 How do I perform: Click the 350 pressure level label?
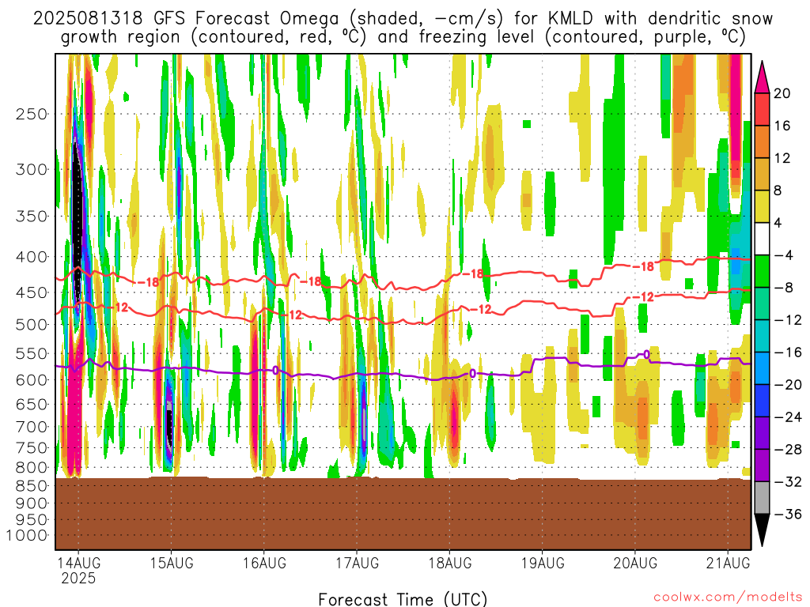click(x=32, y=216)
